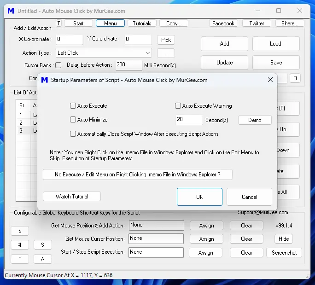Click the Save button
The height and width of the screenshot is (285, 315).
coord(276,63)
